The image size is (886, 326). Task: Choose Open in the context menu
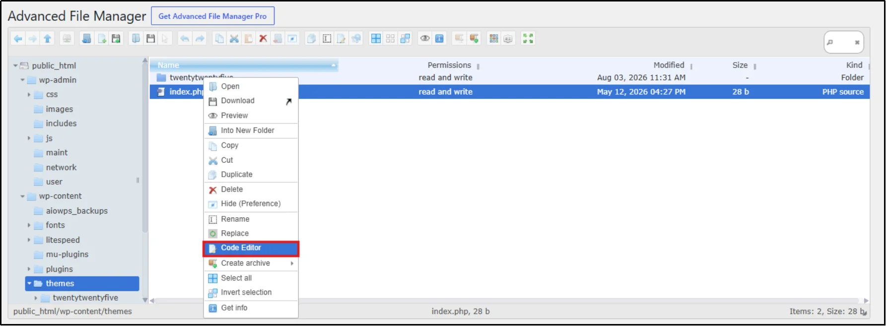[x=251, y=86]
